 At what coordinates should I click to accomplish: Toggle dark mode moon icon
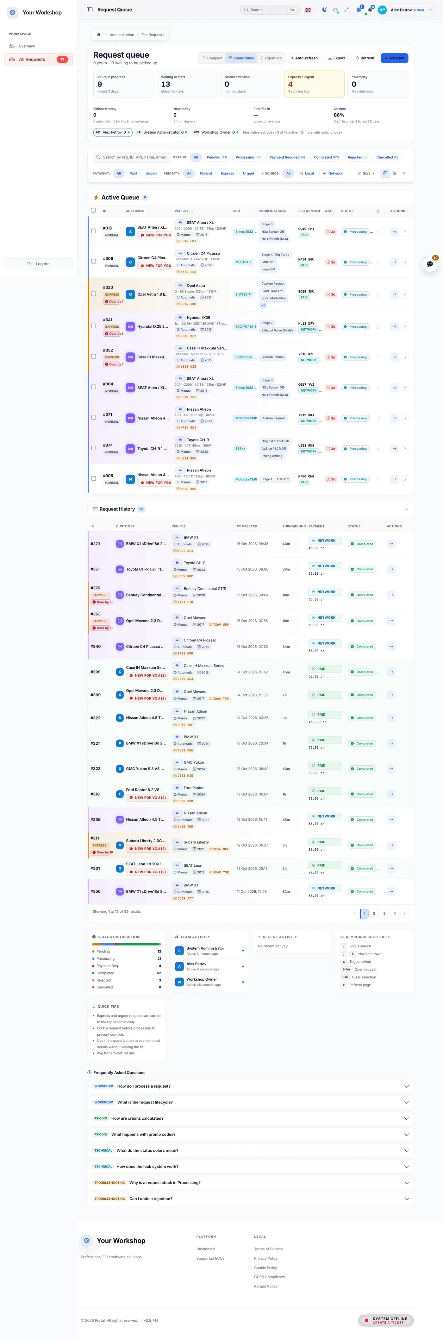(x=324, y=9)
